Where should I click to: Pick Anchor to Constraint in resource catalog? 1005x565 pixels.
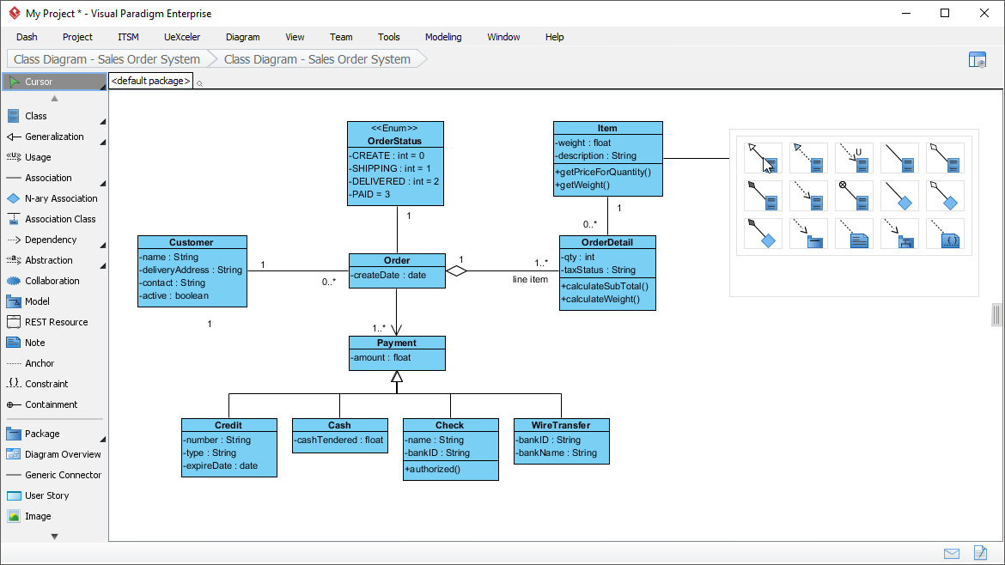pyautogui.click(x=945, y=234)
